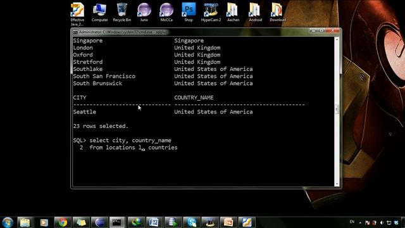Click the 'South Brunswick' row text

coord(97,84)
